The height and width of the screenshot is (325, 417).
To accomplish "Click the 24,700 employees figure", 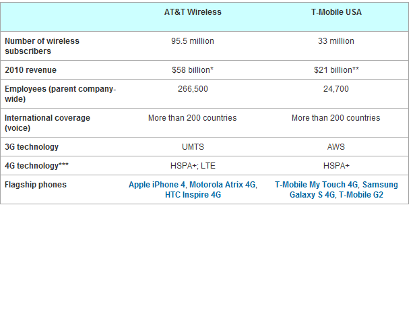I will coord(336,89).
